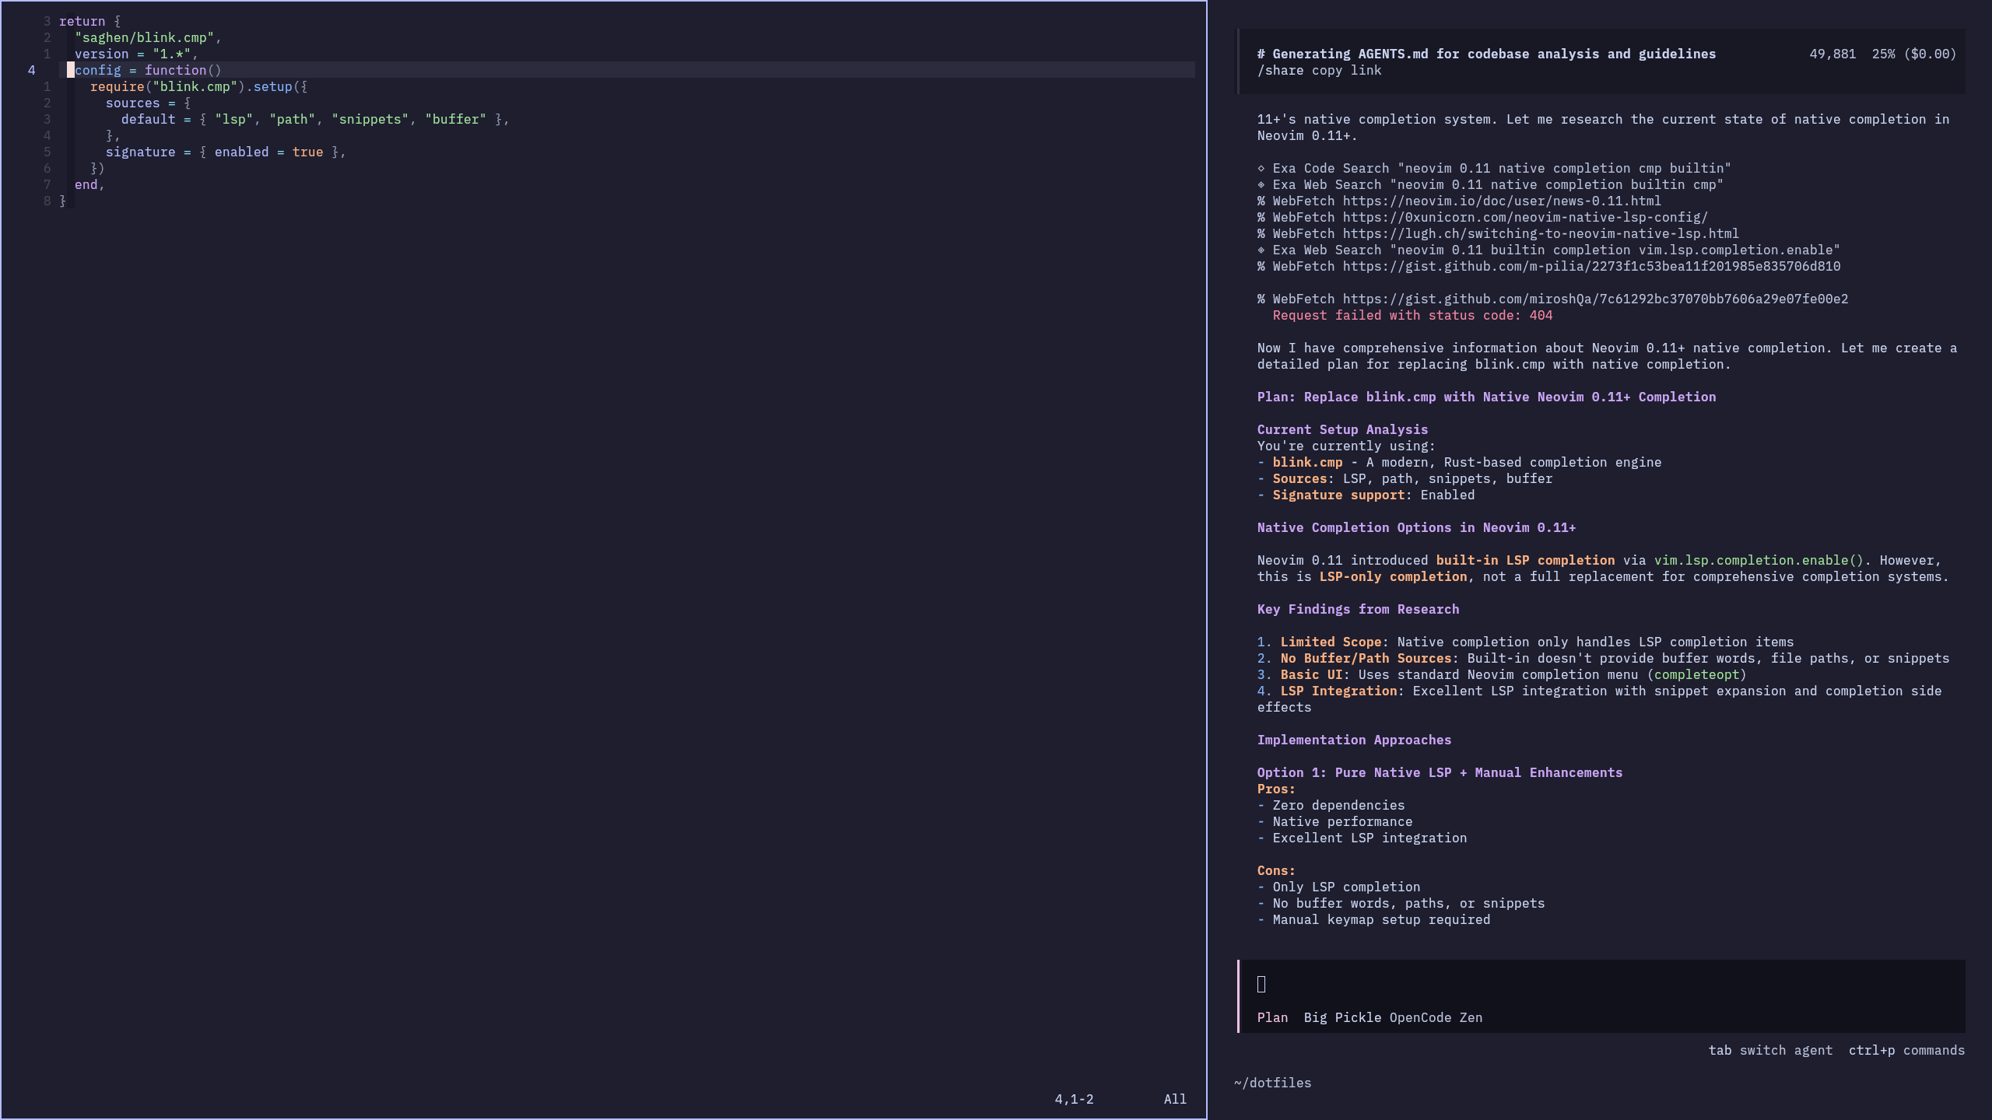Image resolution: width=1992 pixels, height=1120 pixels.
Task: Click the icon before the failed miroshQa gist fetch
Action: coord(1261,299)
